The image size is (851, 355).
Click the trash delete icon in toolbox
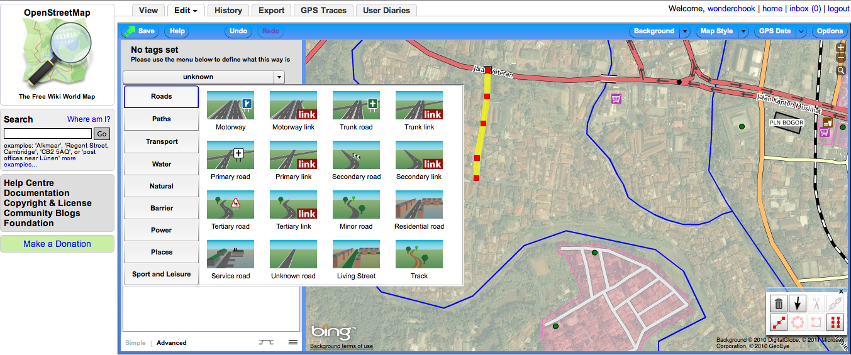[x=779, y=304]
